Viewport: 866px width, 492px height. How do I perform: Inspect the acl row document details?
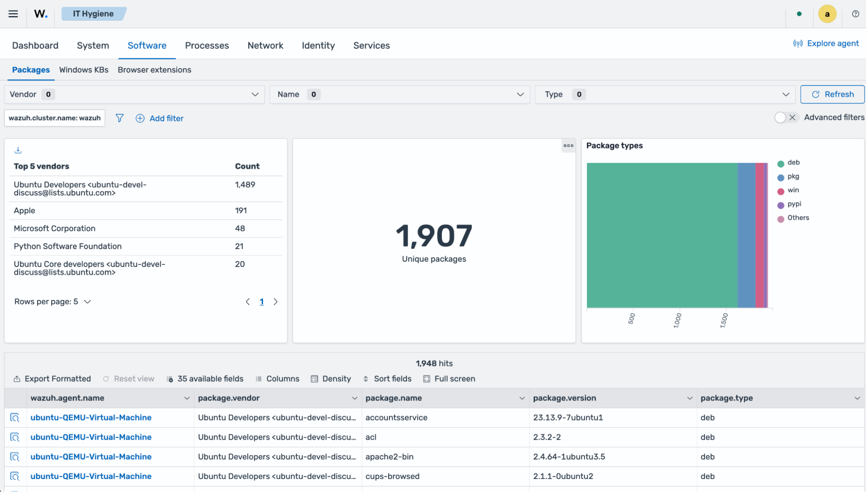point(15,437)
